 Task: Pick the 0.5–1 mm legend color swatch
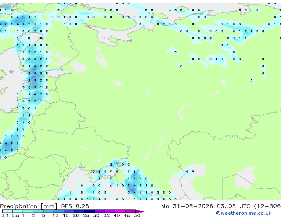tap(18, 211)
